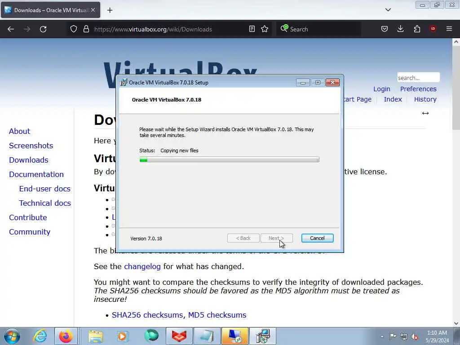Viewport: 460px width, 345px height.
Task: Open Windows Explorer folder taskbar icon
Action: tap(96, 336)
